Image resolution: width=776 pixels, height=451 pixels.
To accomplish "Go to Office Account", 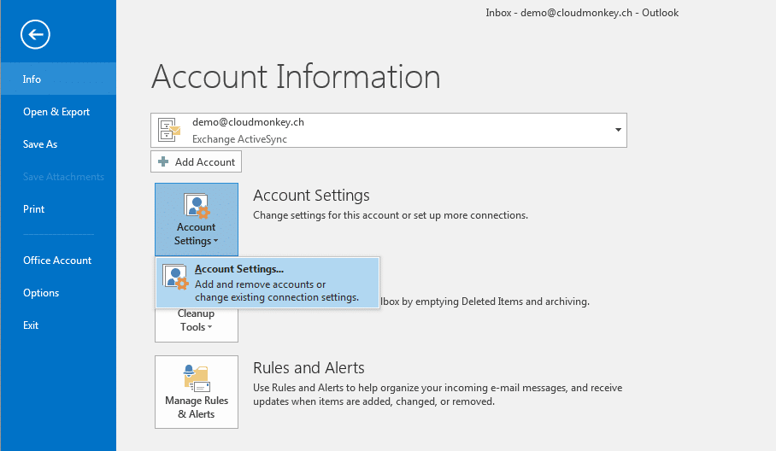I will [58, 261].
